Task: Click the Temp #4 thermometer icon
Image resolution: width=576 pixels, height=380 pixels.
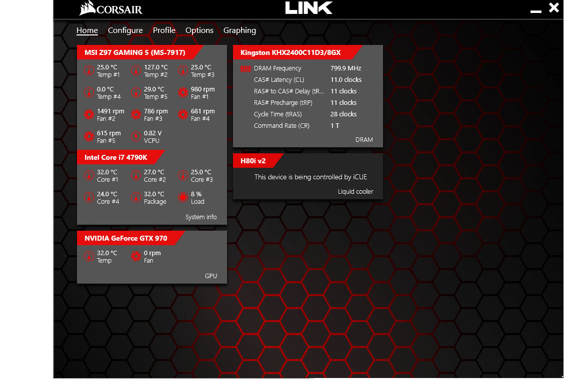Action: coord(89,92)
